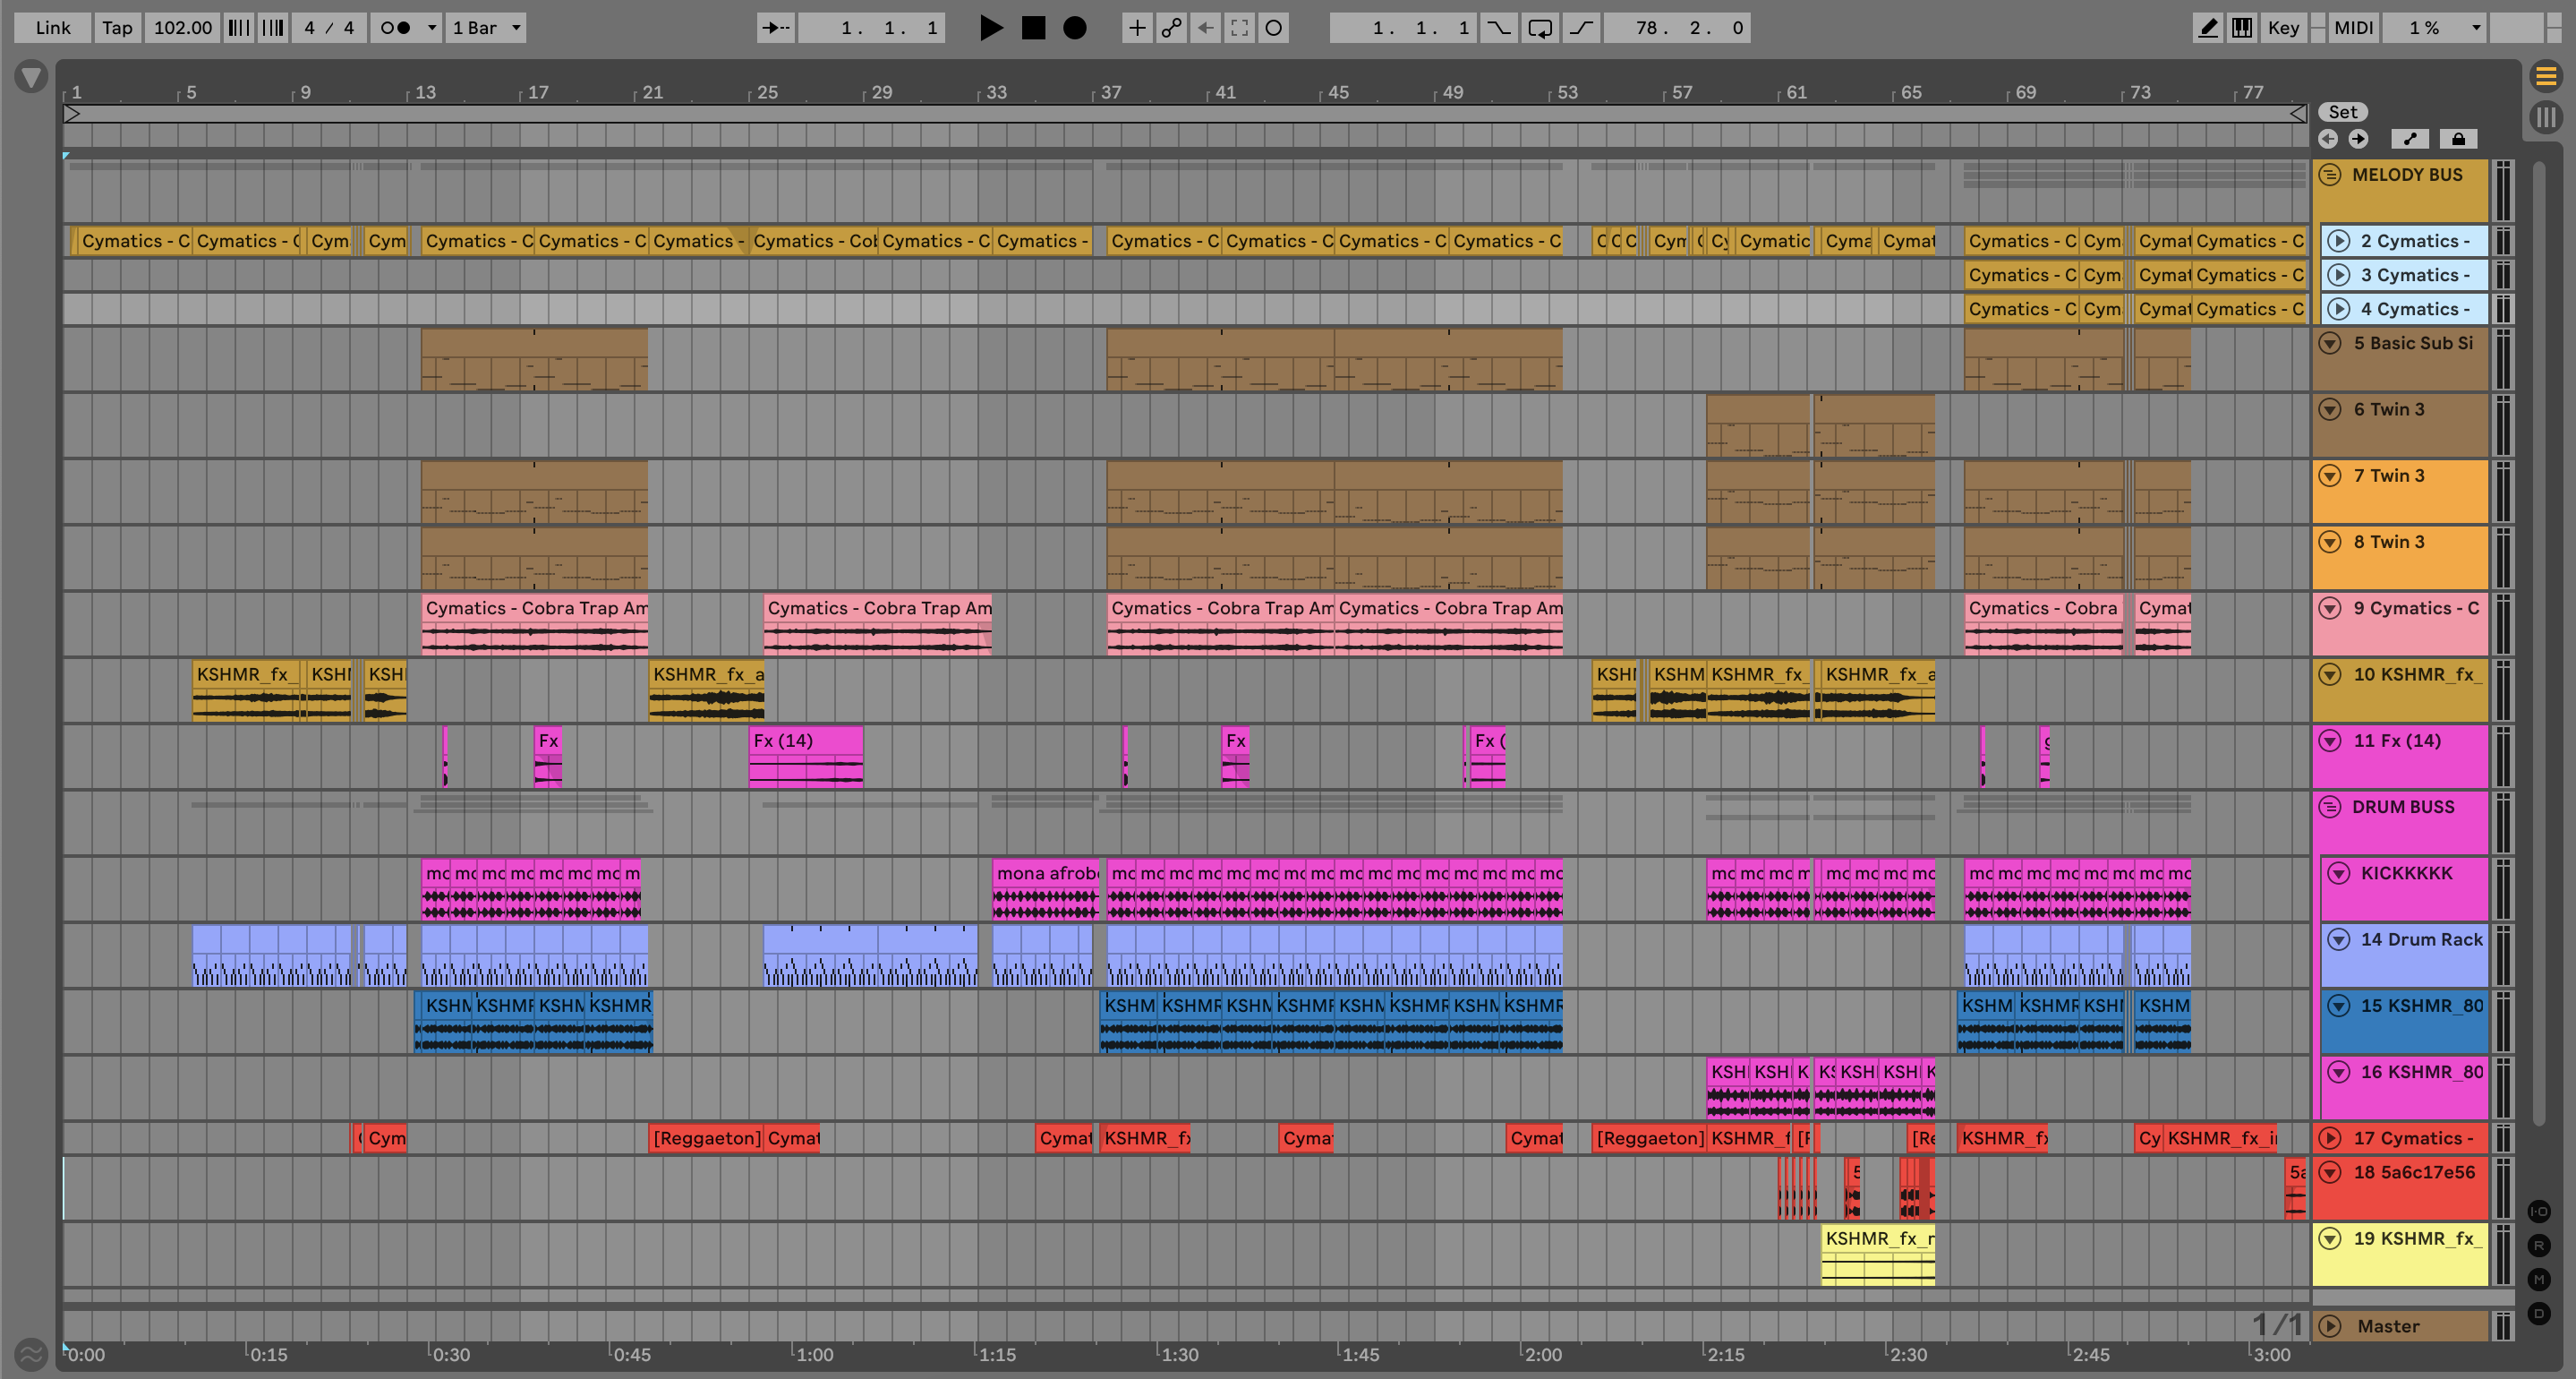The height and width of the screenshot is (1379, 2576).
Task: Toggle the Automation Arm button
Action: (1171, 28)
